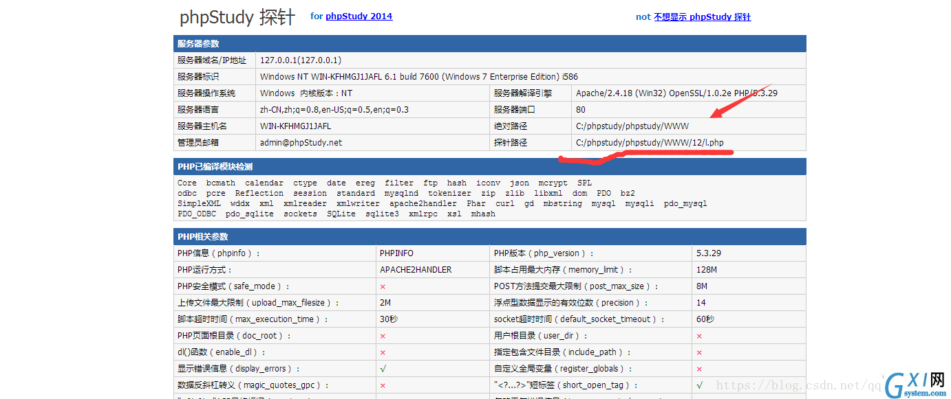Viewport: 951px width, 399px height.
Task: Select the max_execution_time value 30秒
Action: click(389, 319)
